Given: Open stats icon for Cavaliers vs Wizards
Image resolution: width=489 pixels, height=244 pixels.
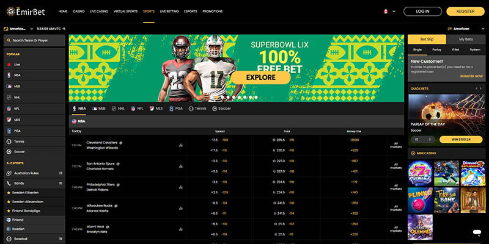Looking at the screenshot, I should 181,145.
